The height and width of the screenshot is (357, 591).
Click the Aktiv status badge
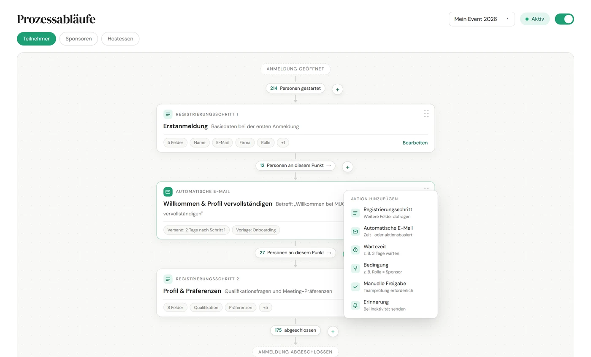pos(534,19)
